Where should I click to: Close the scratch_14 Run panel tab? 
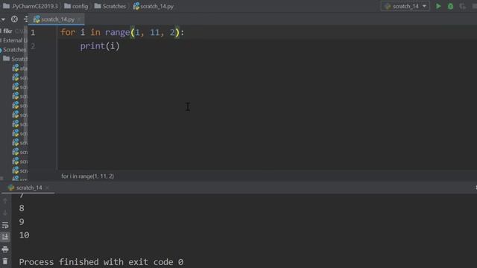pos(47,188)
